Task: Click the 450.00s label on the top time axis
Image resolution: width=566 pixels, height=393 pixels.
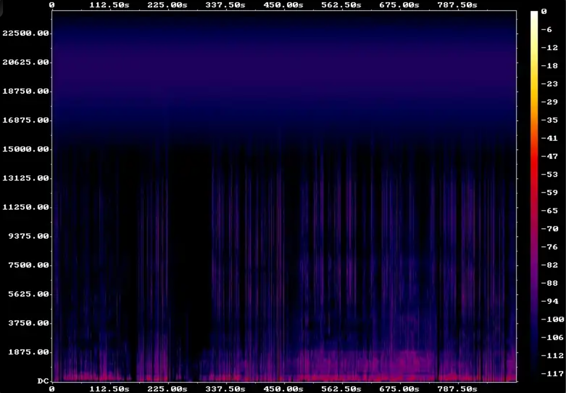Action: coord(283,5)
